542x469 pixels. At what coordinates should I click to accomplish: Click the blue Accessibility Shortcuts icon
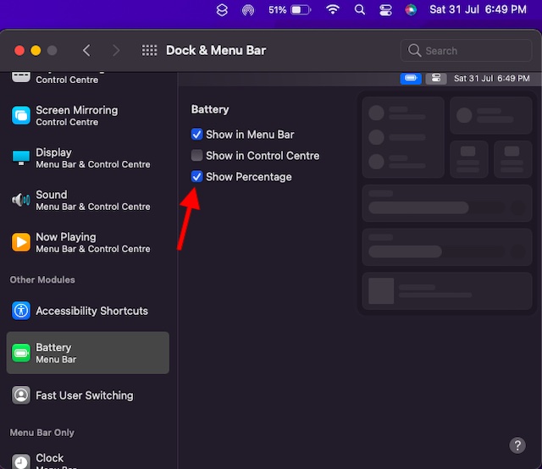tap(21, 311)
